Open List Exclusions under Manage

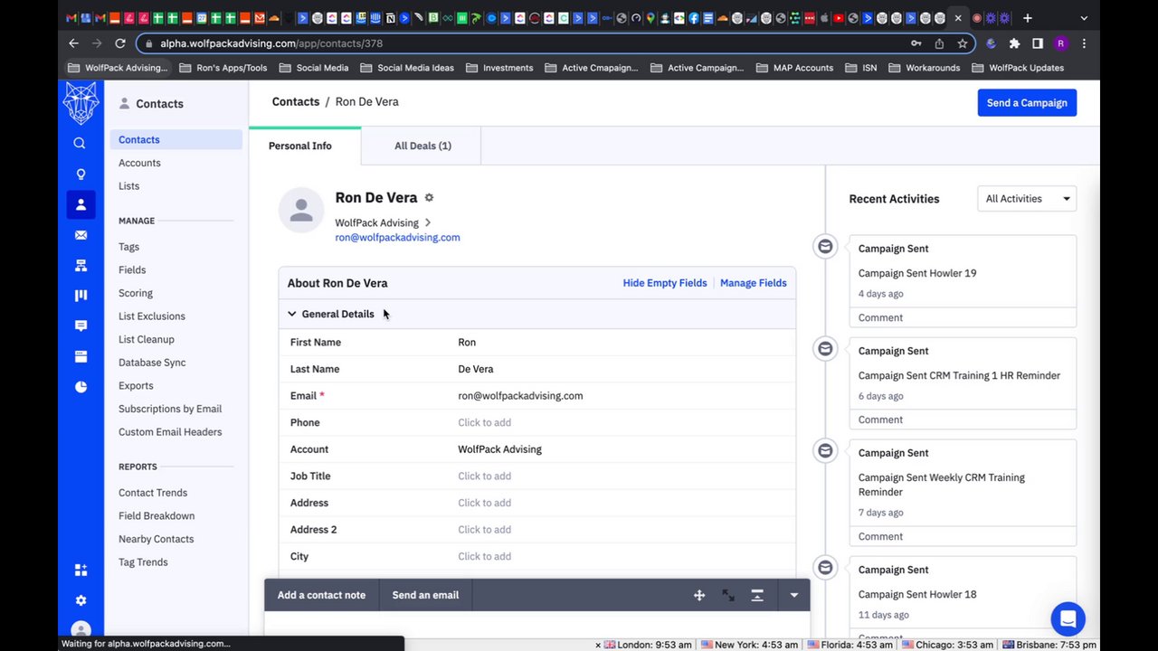(152, 316)
